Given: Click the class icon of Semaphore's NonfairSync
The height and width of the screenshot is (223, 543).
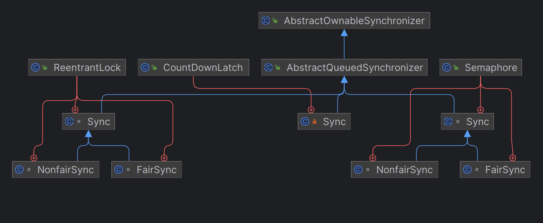Looking at the screenshot, I should click(x=358, y=170).
